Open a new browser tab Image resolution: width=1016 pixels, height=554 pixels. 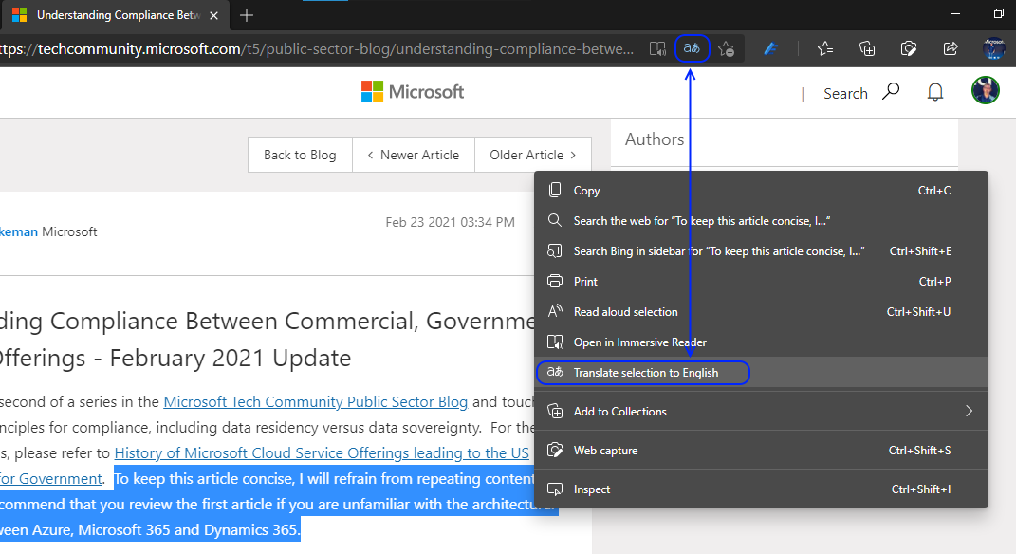[x=247, y=15]
